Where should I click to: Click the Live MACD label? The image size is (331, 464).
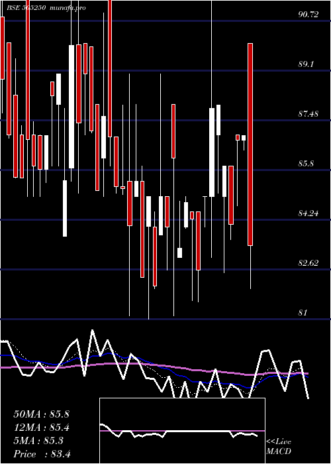(x=279, y=447)
